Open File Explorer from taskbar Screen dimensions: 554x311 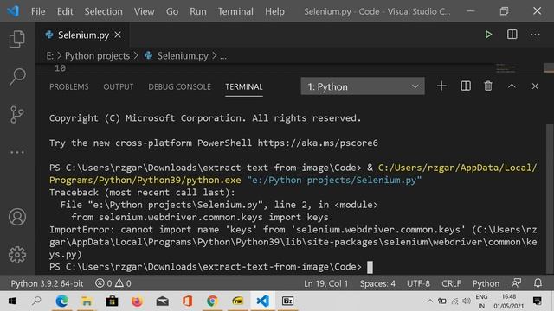87,301
